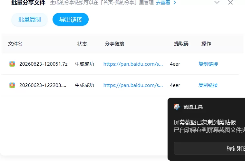Click the arrow beside 去查看
The height and width of the screenshot is (161, 245).
tap(175, 3)
